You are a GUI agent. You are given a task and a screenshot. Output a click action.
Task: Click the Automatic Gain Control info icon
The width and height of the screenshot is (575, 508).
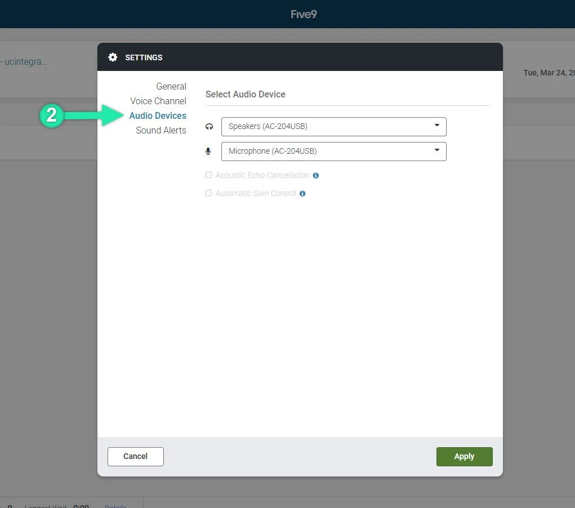[x=302, y=193]
